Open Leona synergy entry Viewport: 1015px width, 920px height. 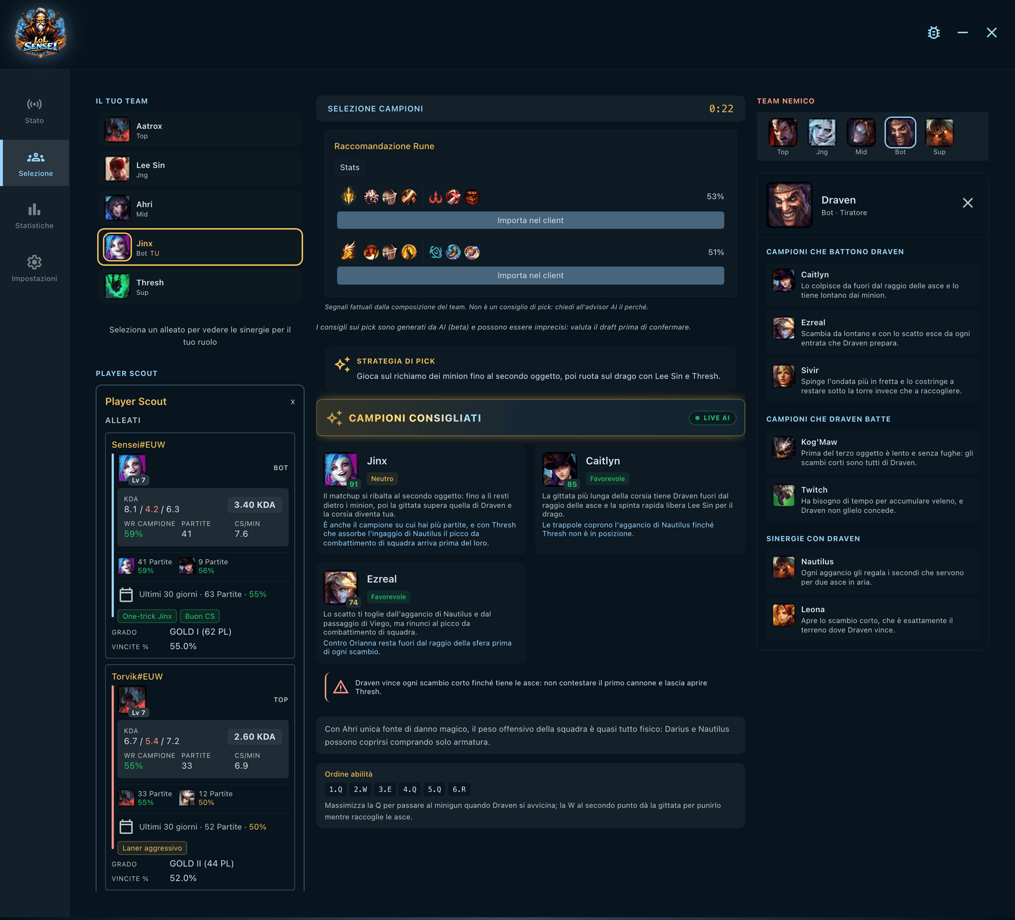(x=872, y=619)
